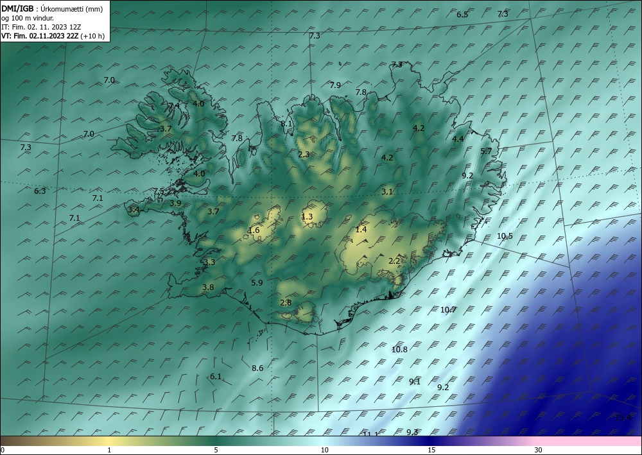This screenshot has height=455, width=642.
Task: Click the 6.1 value over the sea
Action: 216,377
